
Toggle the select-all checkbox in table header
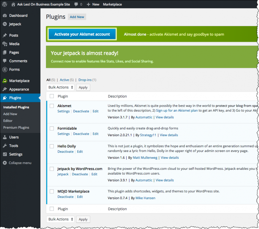[52, 96]
